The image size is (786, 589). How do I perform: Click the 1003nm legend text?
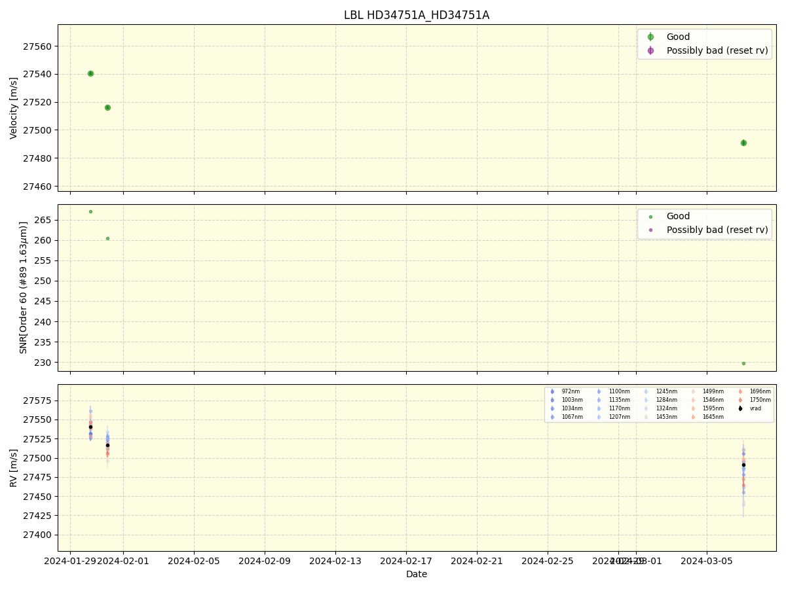[571, 400]
